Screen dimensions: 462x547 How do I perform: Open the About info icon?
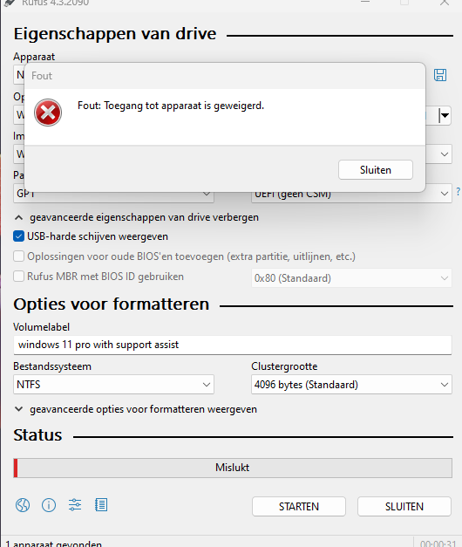[x=49, y=505]
